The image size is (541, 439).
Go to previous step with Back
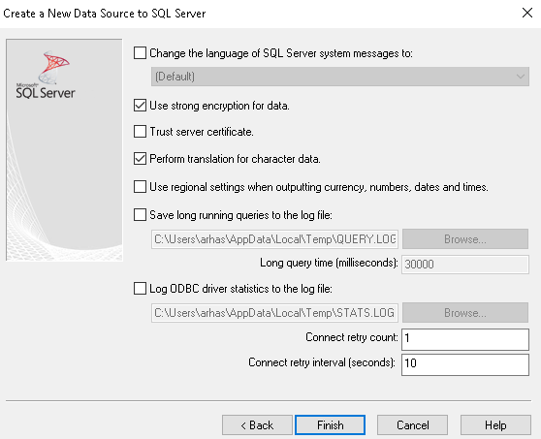point(257,424)
